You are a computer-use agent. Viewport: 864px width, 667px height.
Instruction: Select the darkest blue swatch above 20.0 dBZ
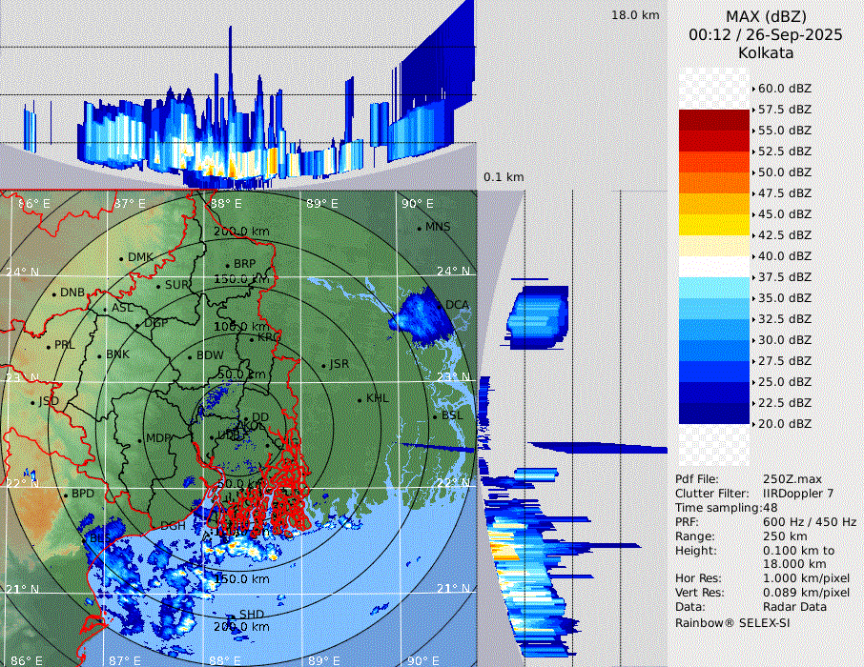pyautogui.click(x=714, y=414)
